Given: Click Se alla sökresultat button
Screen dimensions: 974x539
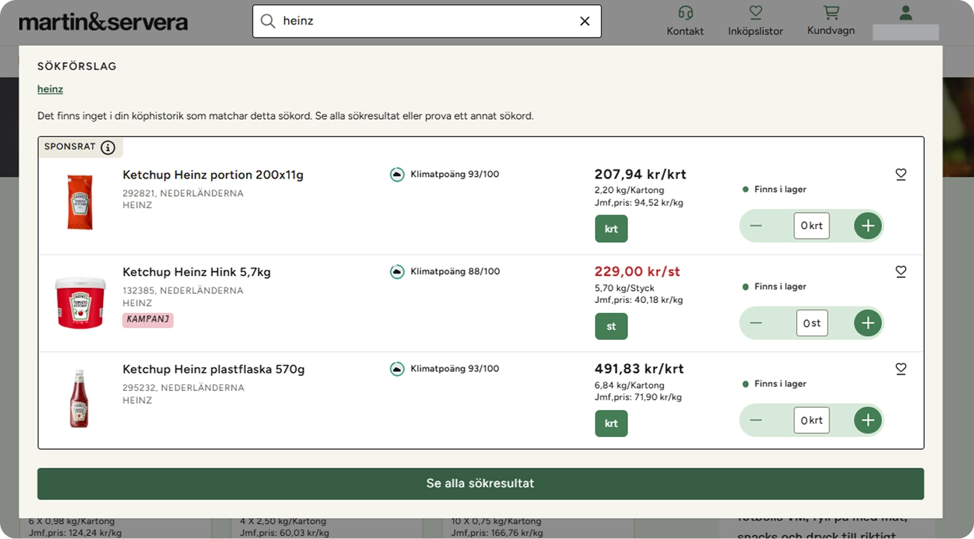Looking at the screenshot, I should coord(480,484).
